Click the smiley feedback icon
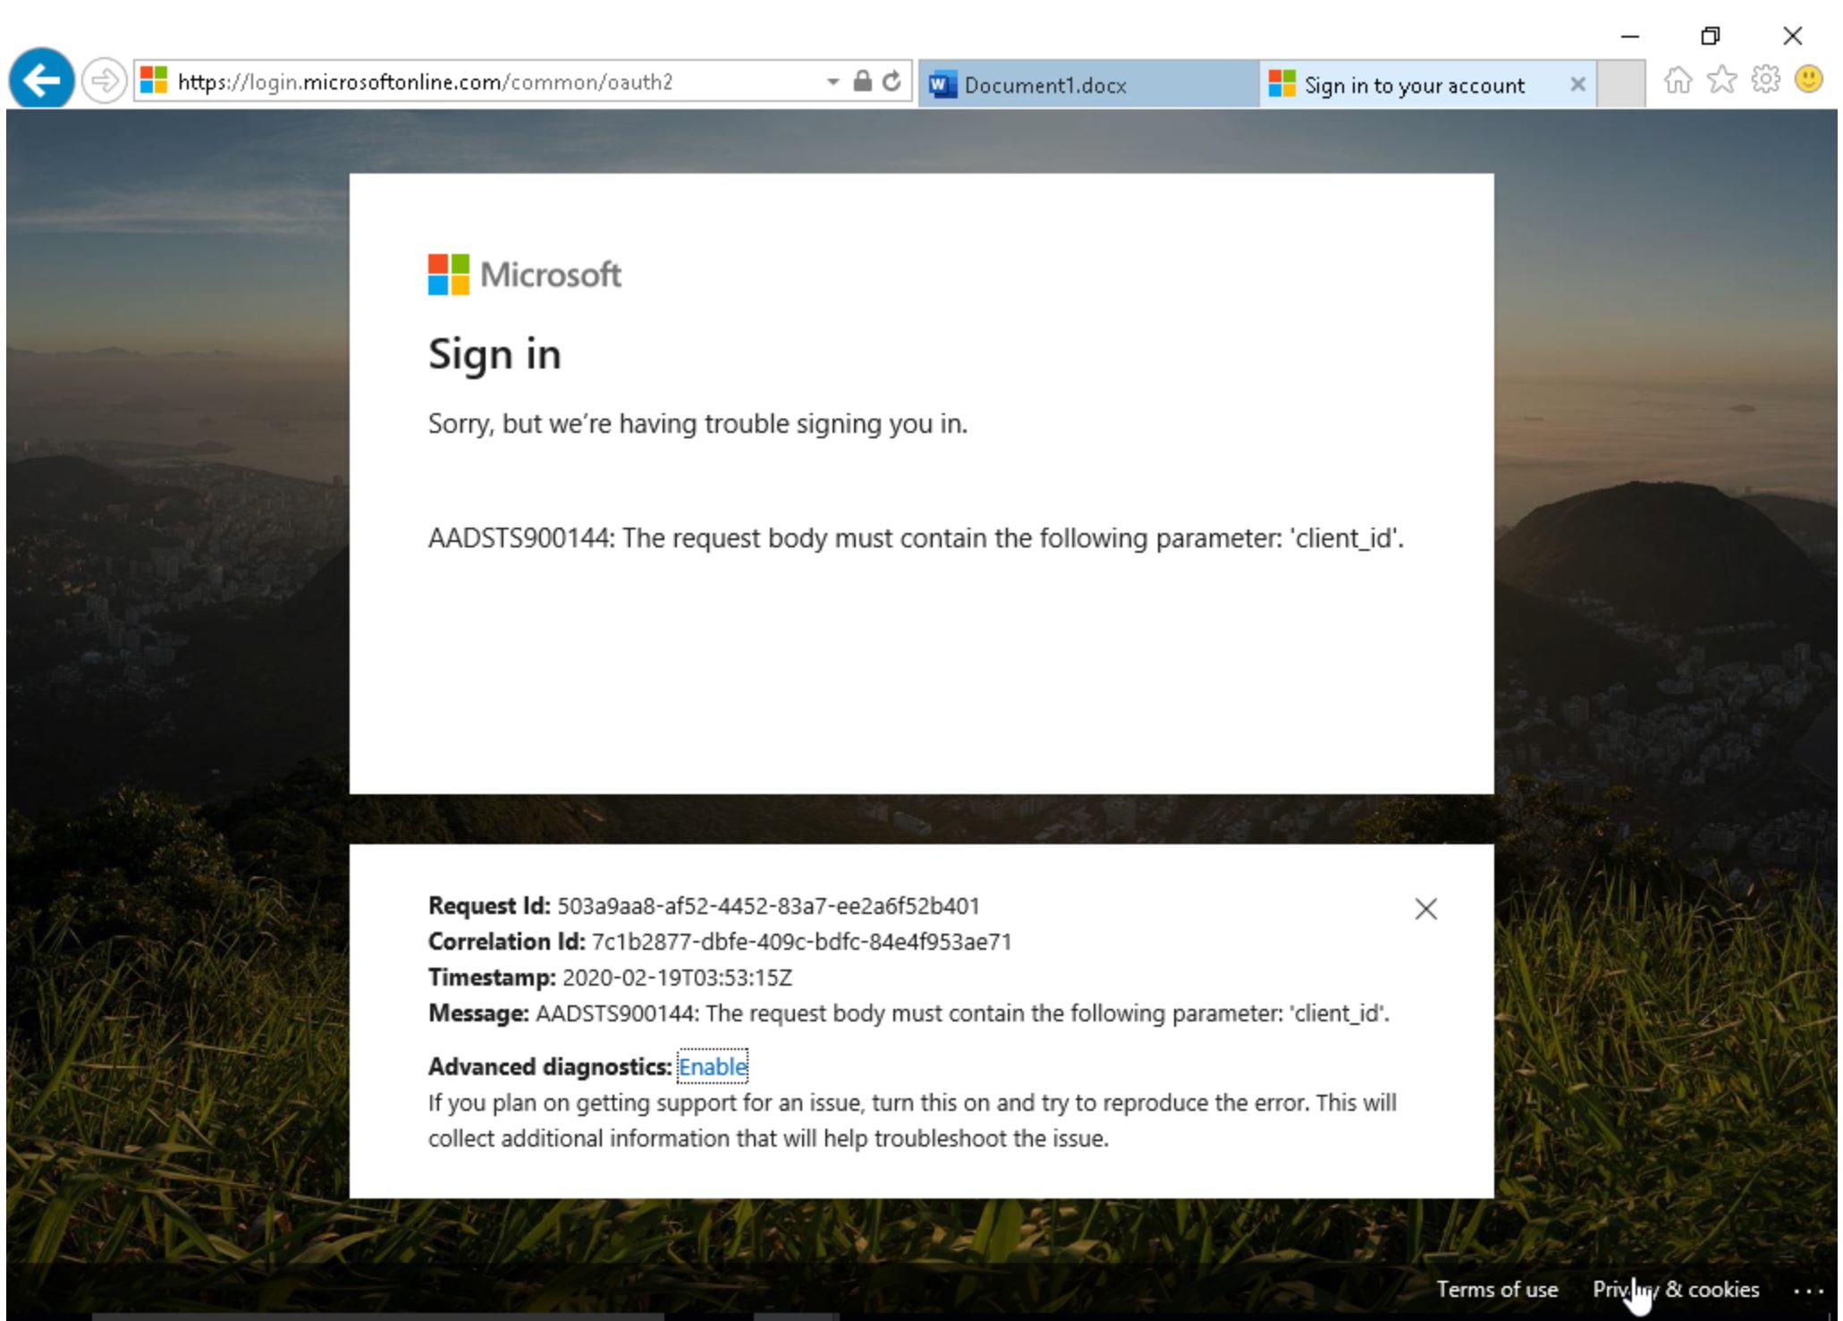Screen dimensions: 1843x1321 click(x=1809, y=80)
